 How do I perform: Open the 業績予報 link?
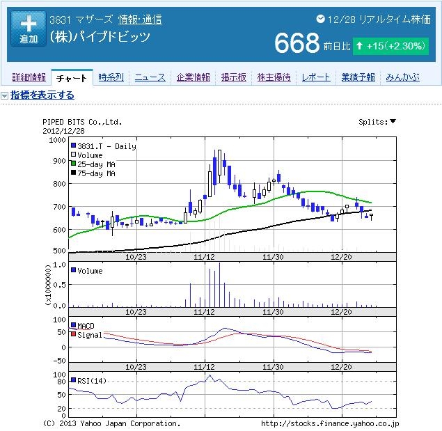[358, 77]
